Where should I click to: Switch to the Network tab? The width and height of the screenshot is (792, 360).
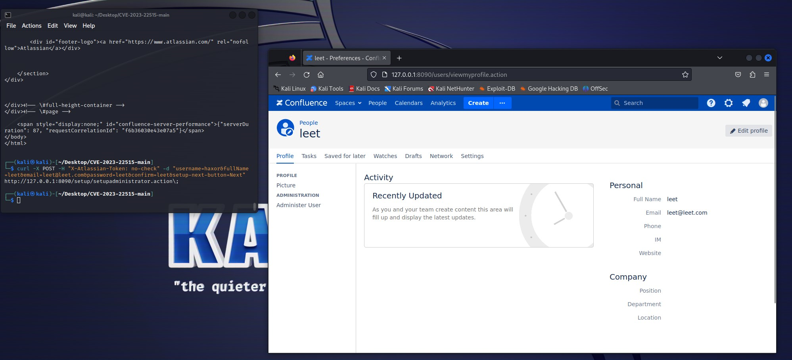tap(441, 156)
